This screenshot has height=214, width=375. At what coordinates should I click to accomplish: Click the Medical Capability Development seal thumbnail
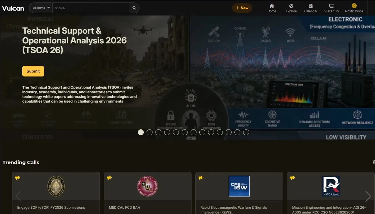coord(147,186)
